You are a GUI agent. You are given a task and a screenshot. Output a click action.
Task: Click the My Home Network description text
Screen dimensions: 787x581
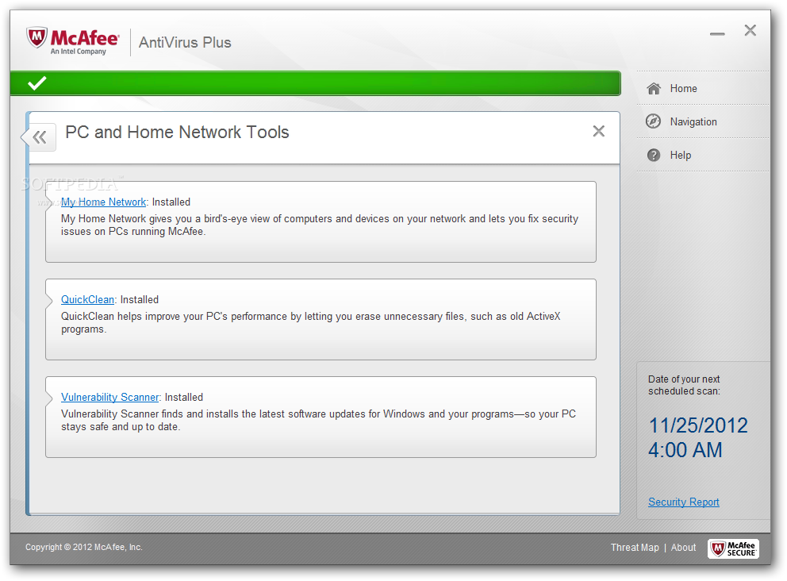(320, 225)
